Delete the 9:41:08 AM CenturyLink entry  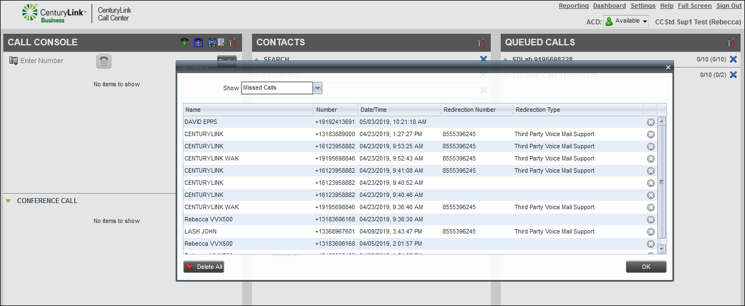tap(651, 171)
